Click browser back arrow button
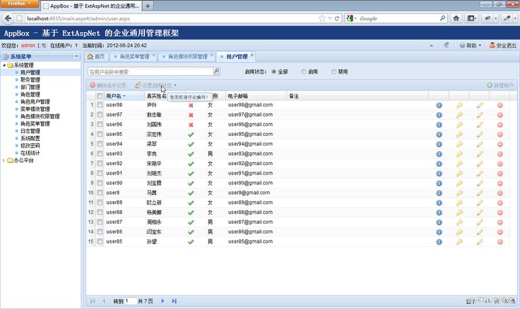The height and width of the screenshot is (309, 520). tap(8, 18)
